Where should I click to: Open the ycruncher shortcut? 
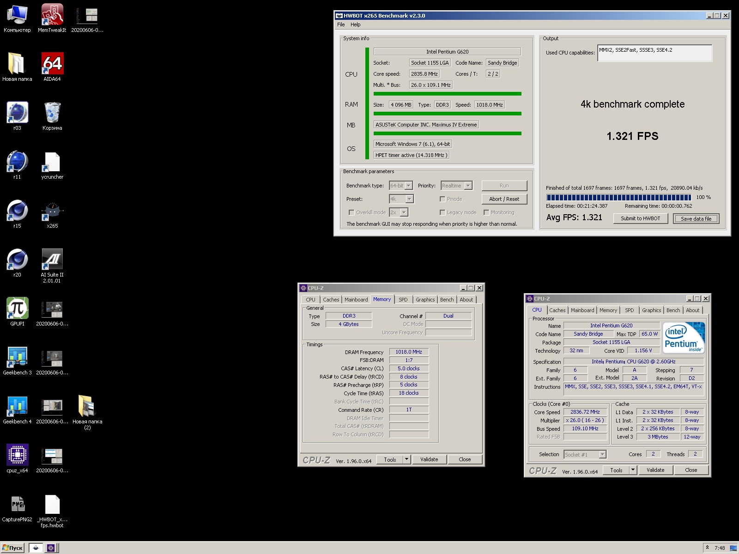(52, 165)
